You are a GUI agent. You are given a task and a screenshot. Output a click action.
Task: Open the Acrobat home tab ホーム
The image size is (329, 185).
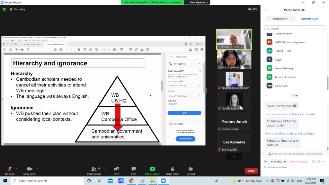6,44
